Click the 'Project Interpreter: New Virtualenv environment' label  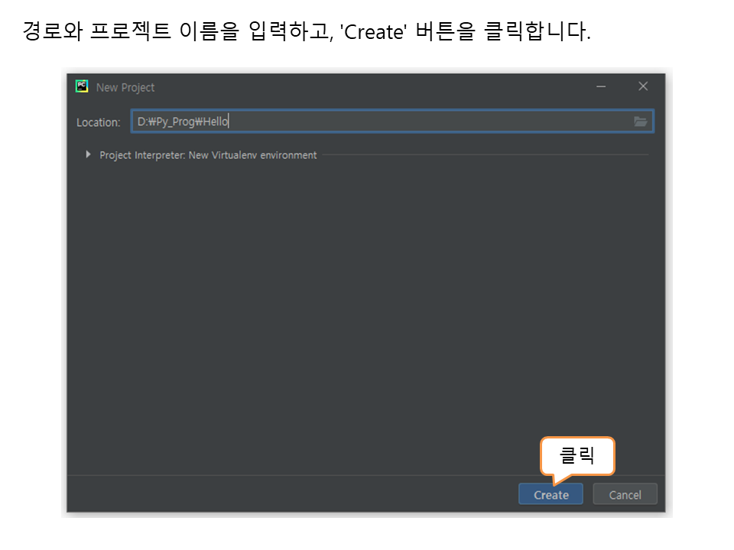click(208, 155)
